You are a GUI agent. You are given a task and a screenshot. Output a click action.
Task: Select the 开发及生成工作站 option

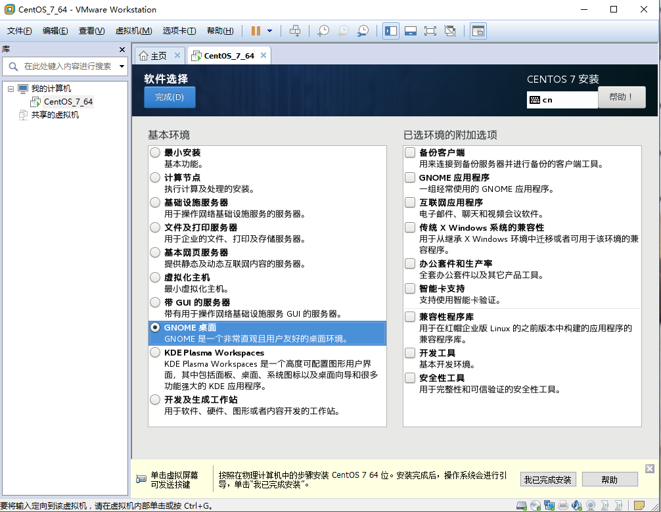155,400
